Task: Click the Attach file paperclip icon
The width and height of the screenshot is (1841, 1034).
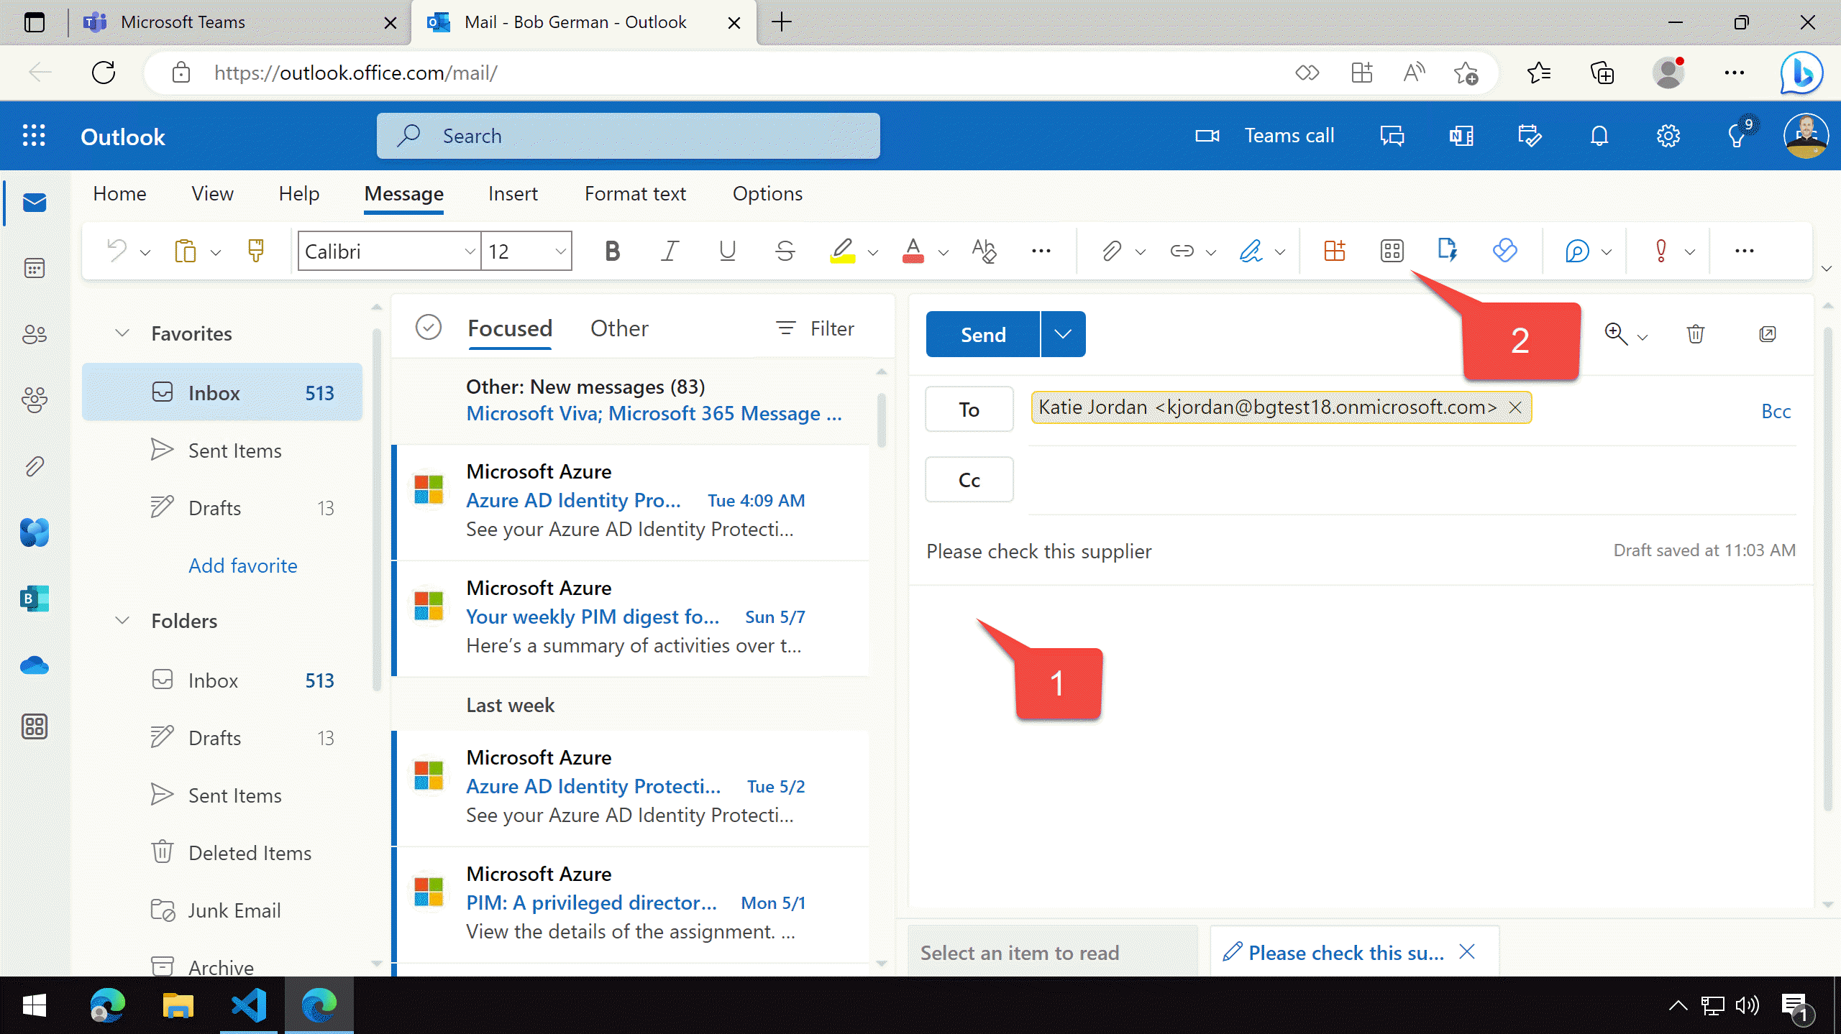Action: (1110, 251)
